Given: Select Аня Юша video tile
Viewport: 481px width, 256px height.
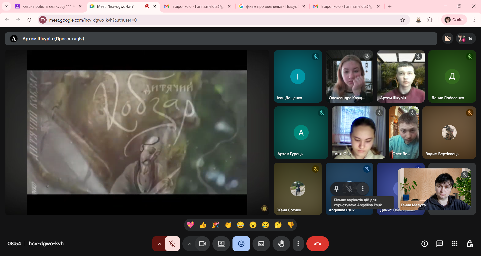Looking at the screenshot, I should pyautogui.click(x=358, y=133).
